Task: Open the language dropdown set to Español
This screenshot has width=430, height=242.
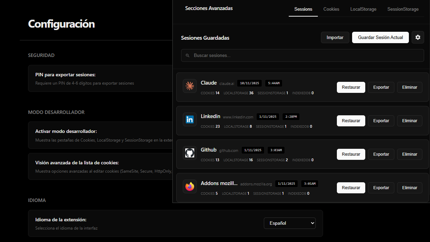Action: [289, 223]
